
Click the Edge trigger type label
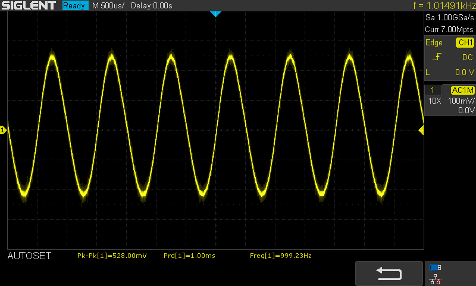(x=434, y=43)
